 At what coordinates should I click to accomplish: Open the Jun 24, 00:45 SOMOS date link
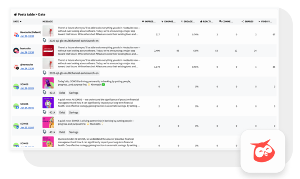pyautogui.click(x=27, y=108)
